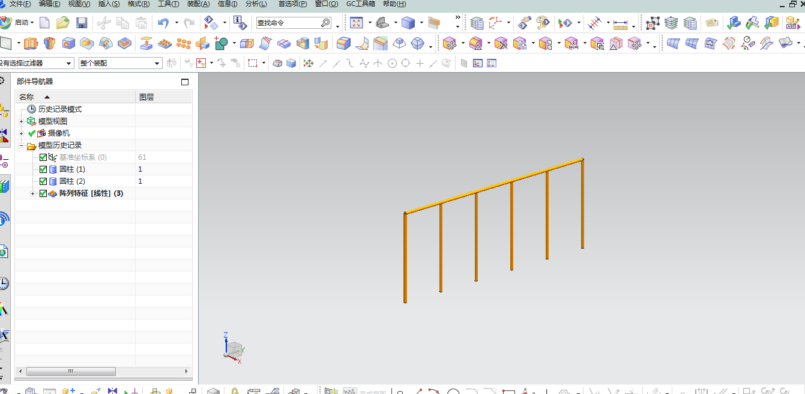The image size is (805, 394).
Task: Click the Delete Face icon
Action: [x=501, y=43]
